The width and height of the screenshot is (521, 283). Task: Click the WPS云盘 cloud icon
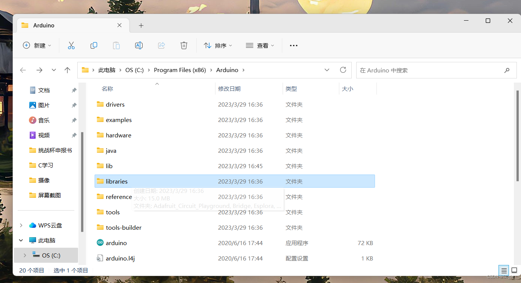coord(33,225)
